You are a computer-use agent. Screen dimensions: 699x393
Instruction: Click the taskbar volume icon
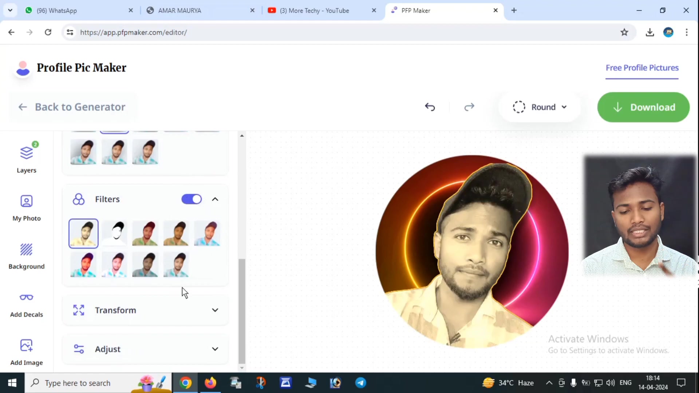tap(611, 383)
